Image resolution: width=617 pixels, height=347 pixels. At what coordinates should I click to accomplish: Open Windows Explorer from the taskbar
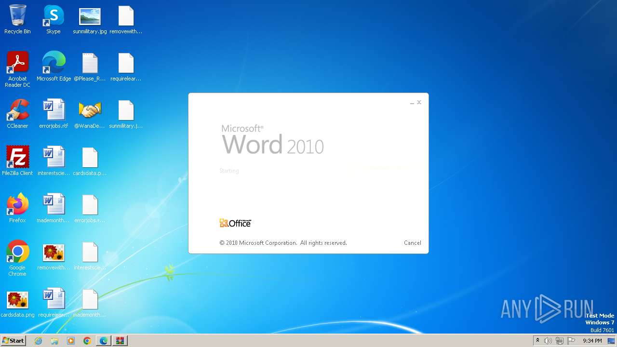coord(54,341)
